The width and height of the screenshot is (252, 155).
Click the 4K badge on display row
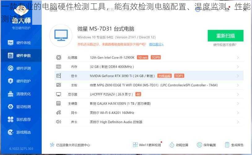point(138,94)
